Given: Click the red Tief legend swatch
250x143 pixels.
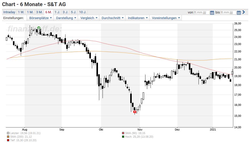Looking at the screenshot, I should coord(8,140).
